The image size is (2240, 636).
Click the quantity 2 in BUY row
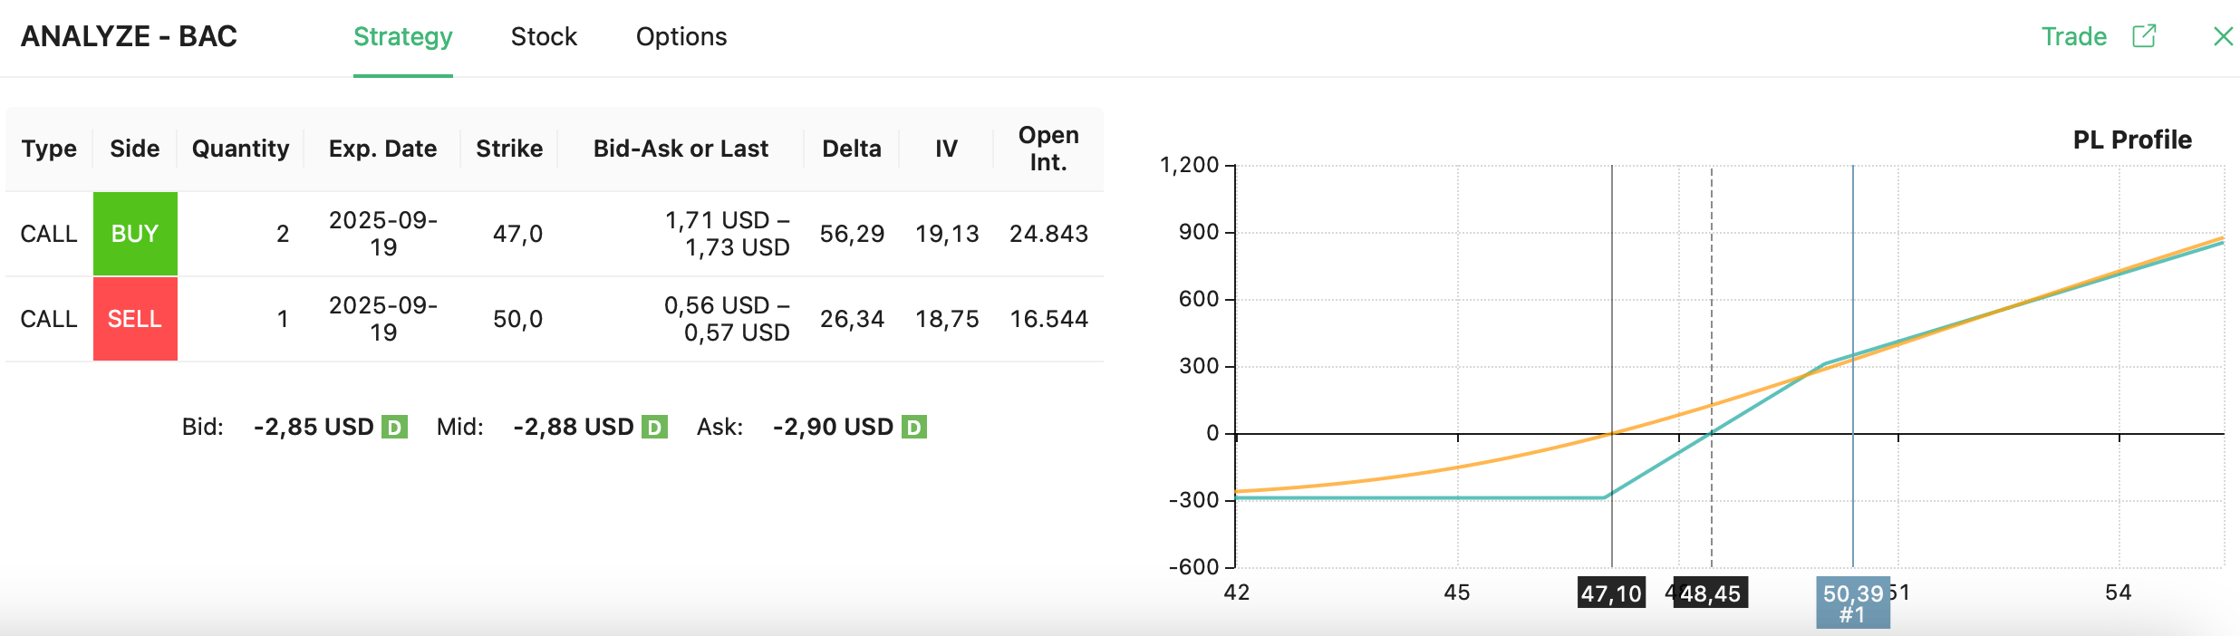click(283, 234)
